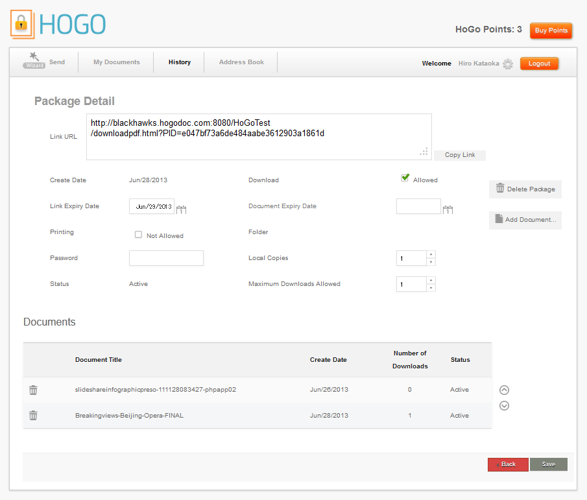This screenshot has width=587, height=500.
Task: Delete the slideshareinfographicpreso document via trash icon
Action: (33, 390)
